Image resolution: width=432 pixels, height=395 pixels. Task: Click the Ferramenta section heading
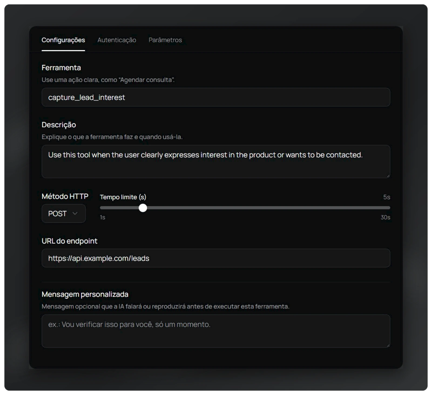point(61,68)
